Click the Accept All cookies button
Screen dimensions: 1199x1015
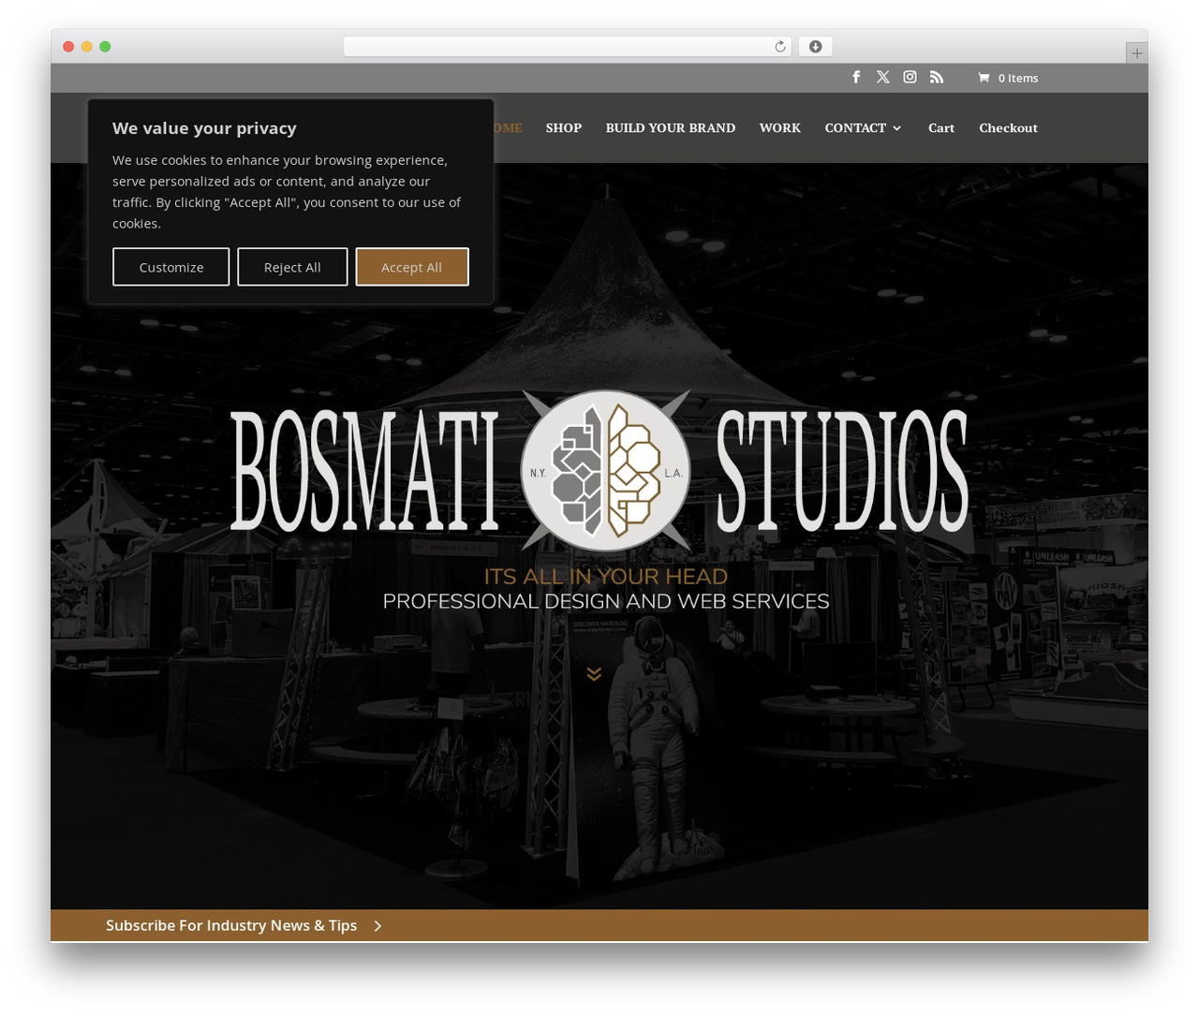[412, 267]
